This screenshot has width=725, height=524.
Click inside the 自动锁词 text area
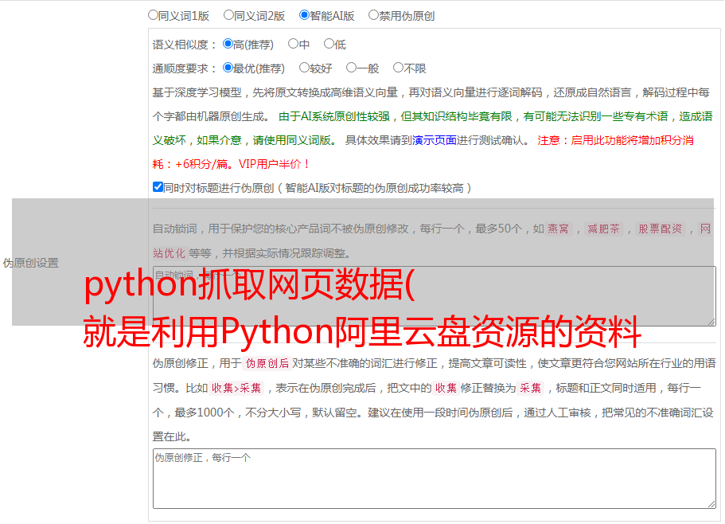tap(435, 296)
